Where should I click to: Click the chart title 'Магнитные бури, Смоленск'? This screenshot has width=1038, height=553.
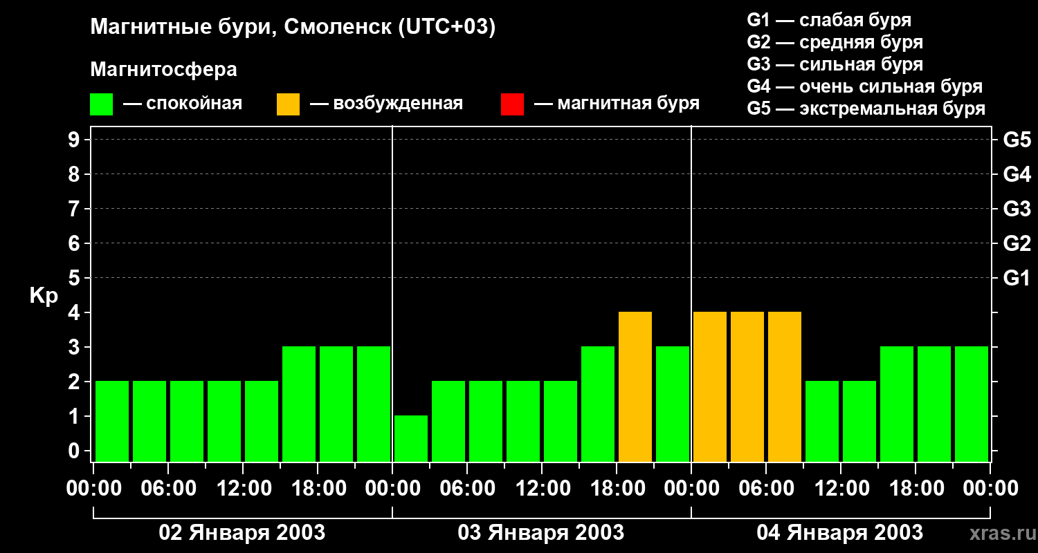(293, 28)
